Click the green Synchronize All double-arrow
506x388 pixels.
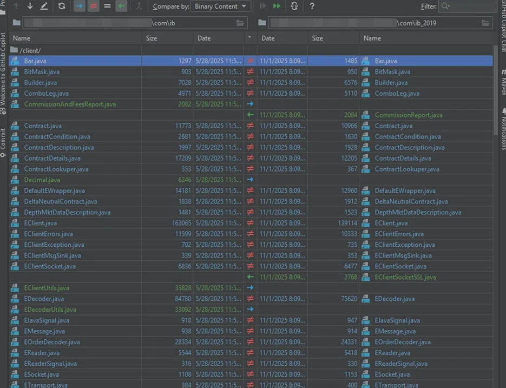coord(277,6)
